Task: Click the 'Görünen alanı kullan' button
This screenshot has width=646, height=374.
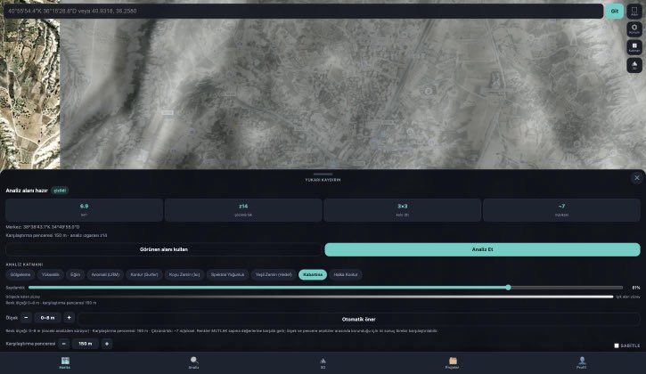Action: (x=164, y=249)
